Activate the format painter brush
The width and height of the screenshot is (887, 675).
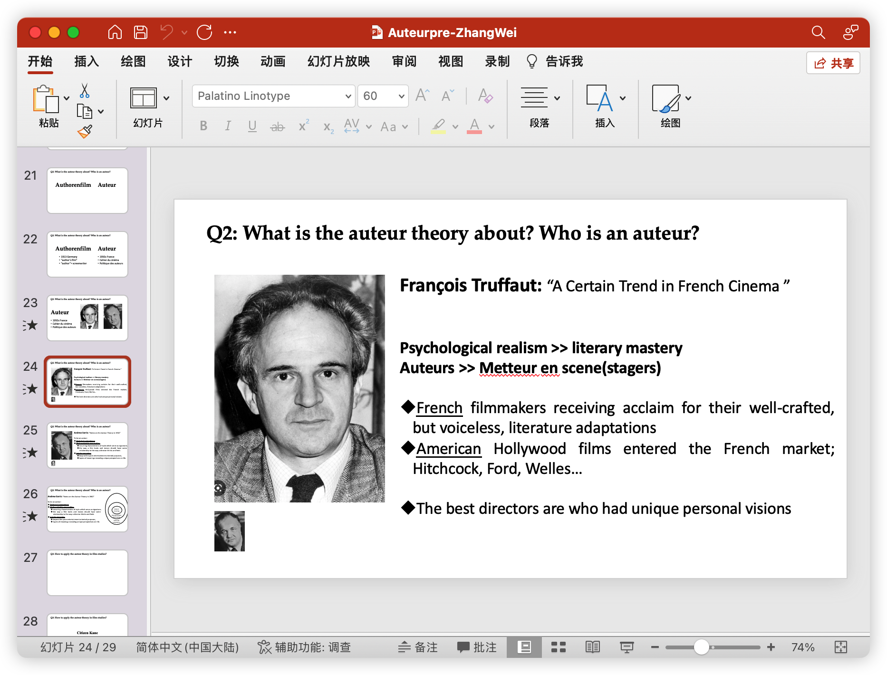tap(85, 132)
